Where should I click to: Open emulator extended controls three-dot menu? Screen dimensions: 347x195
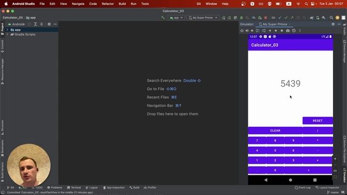pyautogui.click(x=300, y=31)
